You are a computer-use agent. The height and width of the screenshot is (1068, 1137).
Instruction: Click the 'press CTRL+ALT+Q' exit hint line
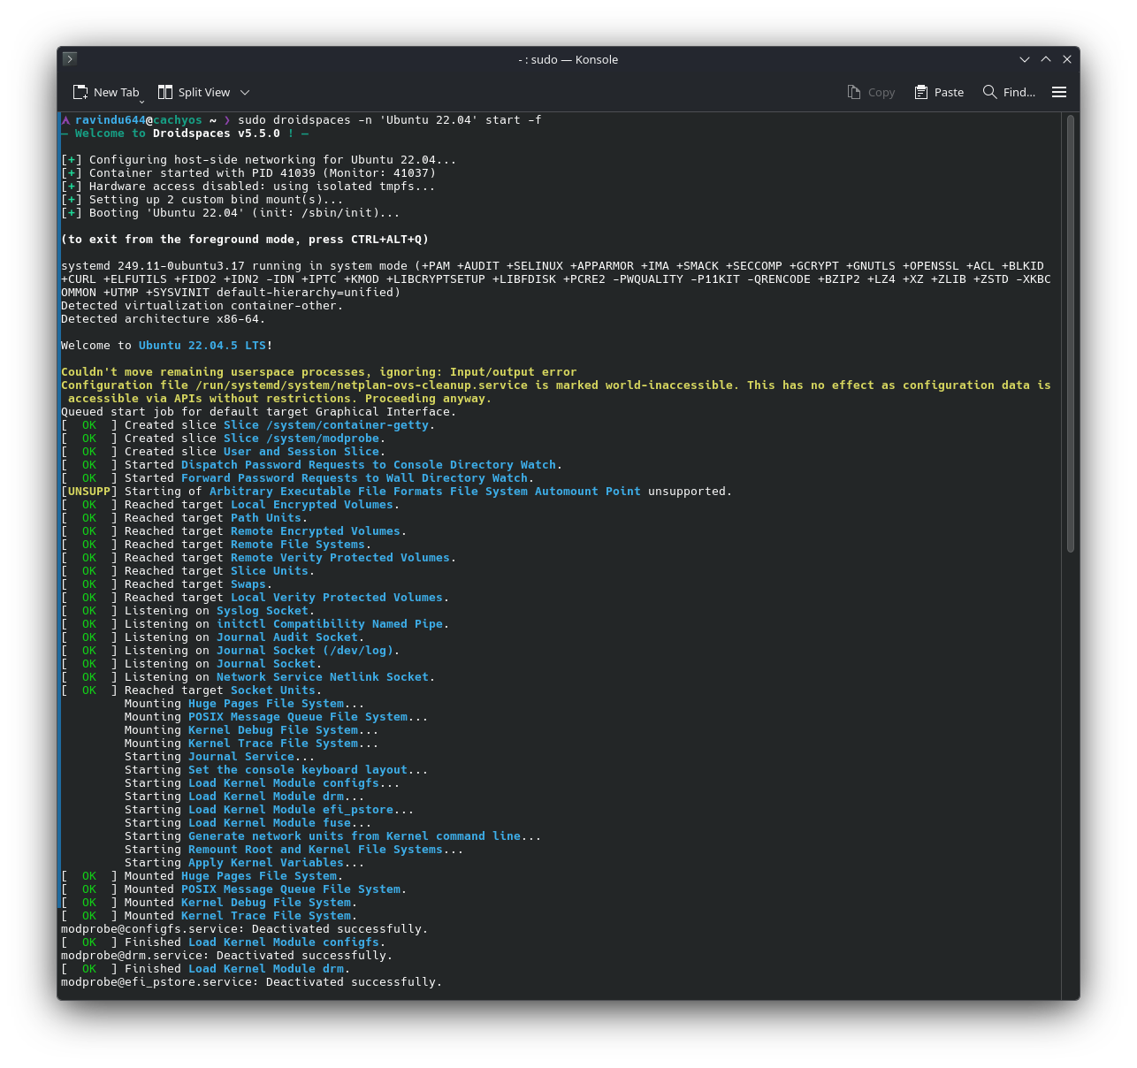click(x=245, y=240)
